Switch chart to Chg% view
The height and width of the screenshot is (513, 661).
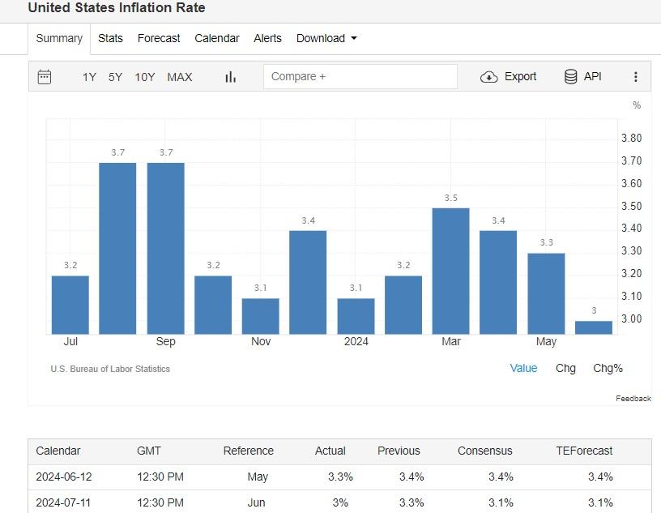pyautogui.click(x=608, y=368)
